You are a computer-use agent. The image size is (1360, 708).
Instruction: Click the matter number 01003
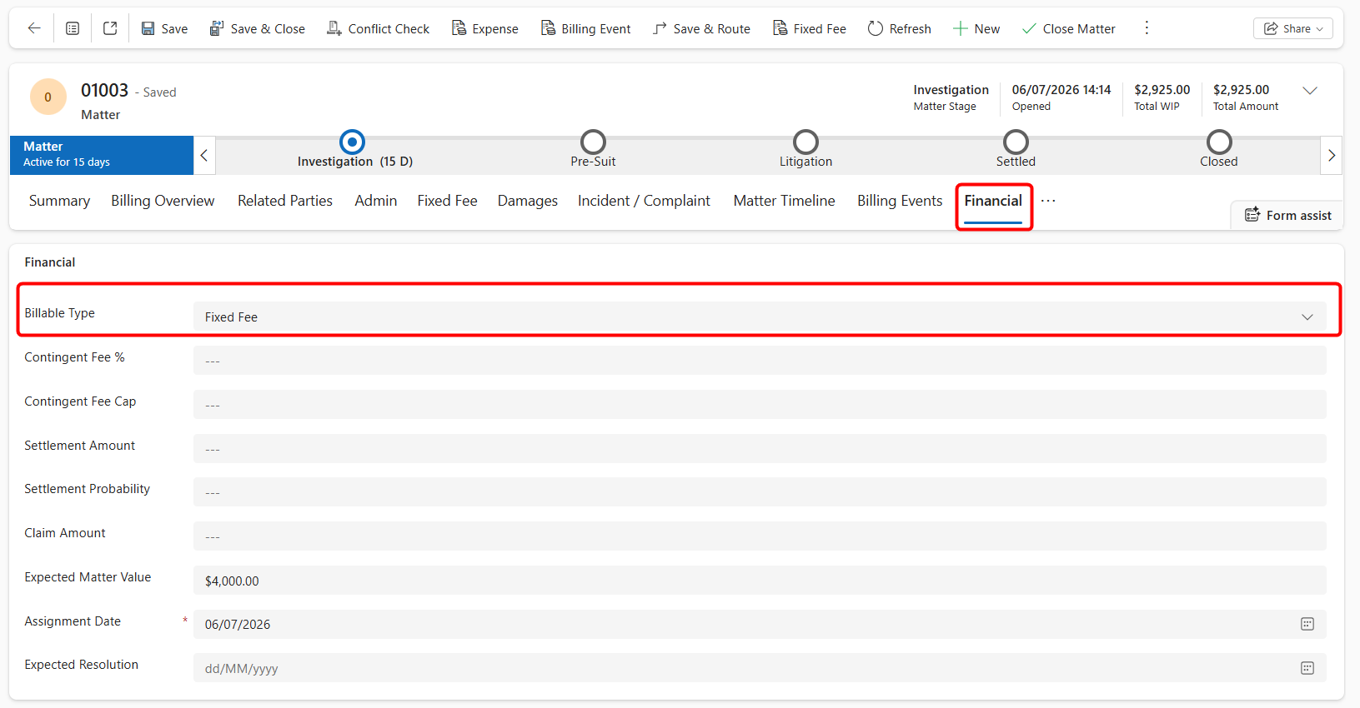[105, 91]
